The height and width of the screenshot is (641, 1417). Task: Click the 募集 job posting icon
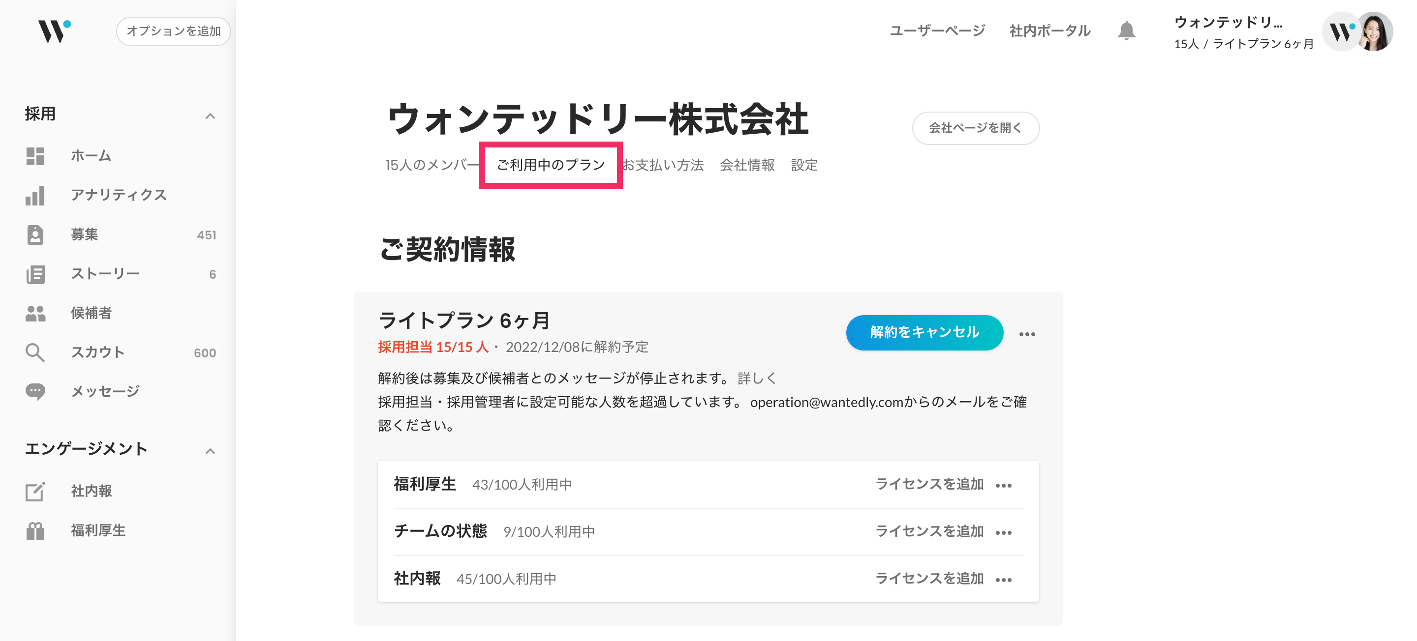[35, 235]
